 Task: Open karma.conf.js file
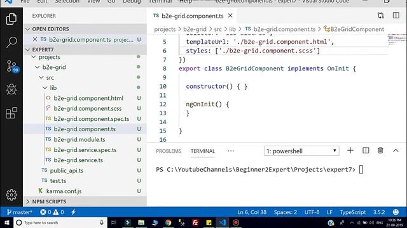(x=64, y=191)
